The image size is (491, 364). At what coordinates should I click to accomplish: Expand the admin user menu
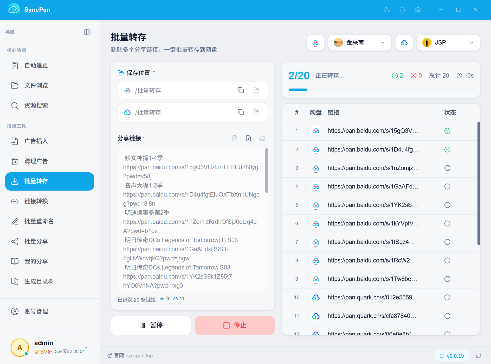(86, 347)
